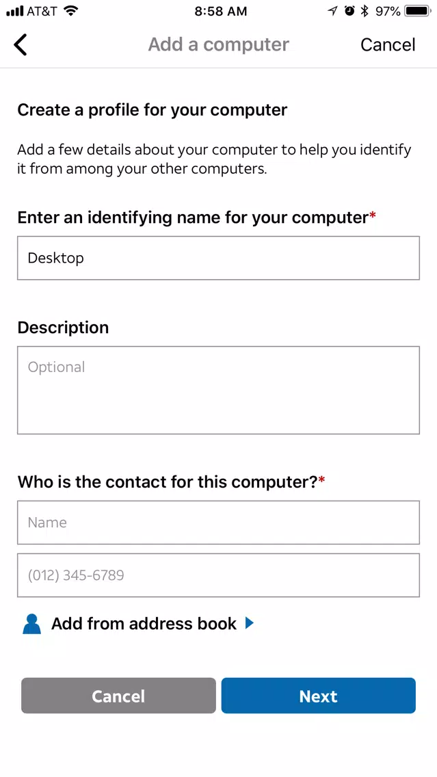Tap the cellular signal bars icon
The image size is (437, 777).
tap(14, 12)
